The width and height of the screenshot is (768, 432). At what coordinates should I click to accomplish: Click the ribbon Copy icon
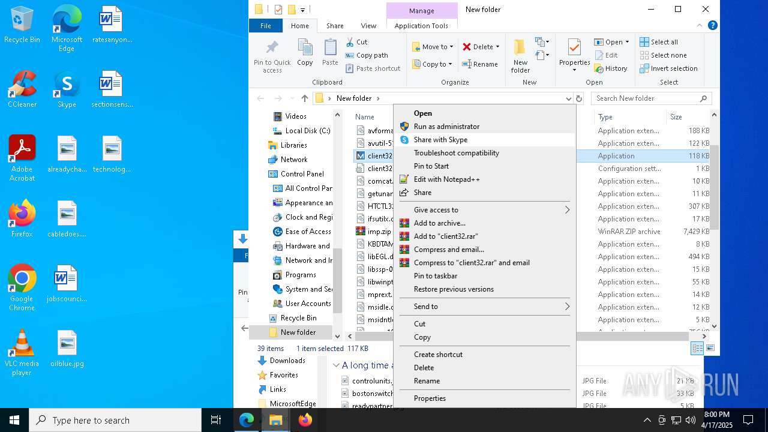click(305, 52)
